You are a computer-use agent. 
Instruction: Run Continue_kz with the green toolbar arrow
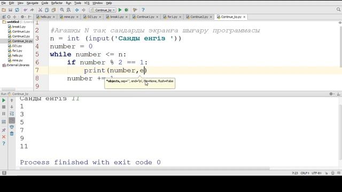pyautogui.click(x=120, y=10)
